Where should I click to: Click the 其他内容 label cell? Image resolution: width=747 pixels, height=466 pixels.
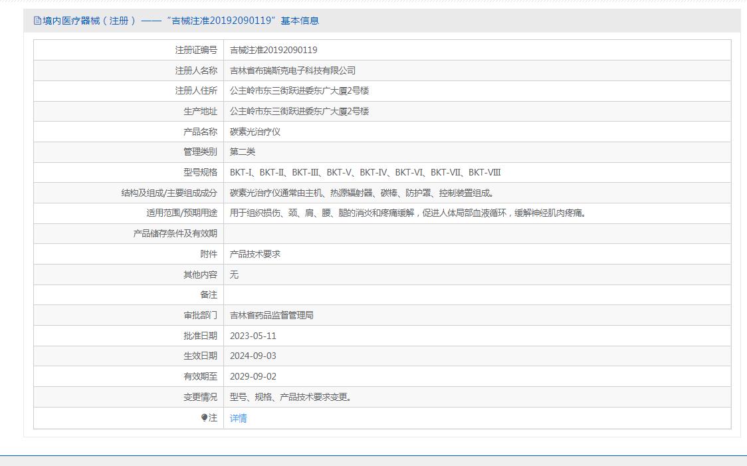click(129, 275)
